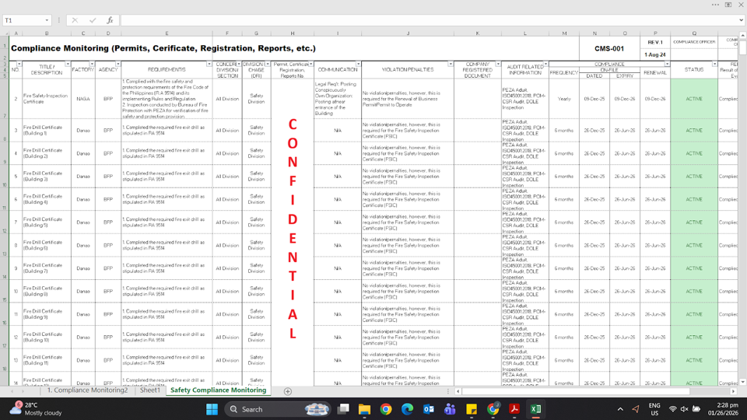Open Microsoft Teams from the taskbar
Image resolution: width=747 pixels, height=420 pixels.
450,409
